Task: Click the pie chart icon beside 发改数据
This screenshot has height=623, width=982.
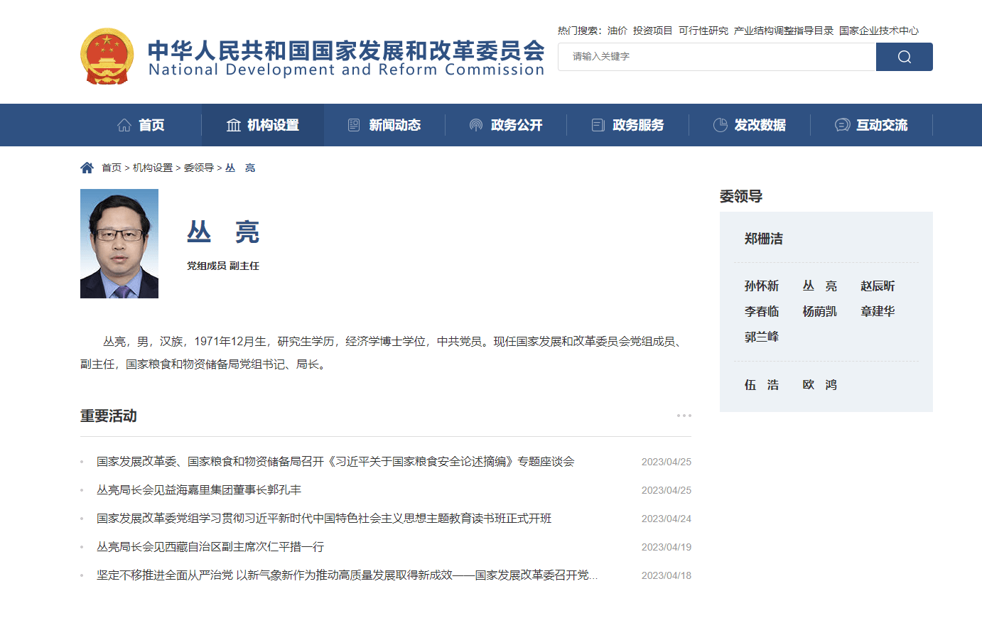Action: [x=720, y=125]
